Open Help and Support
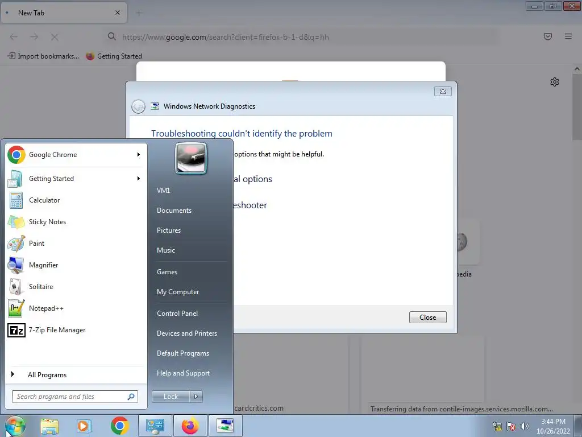 (x=183, y=373)
